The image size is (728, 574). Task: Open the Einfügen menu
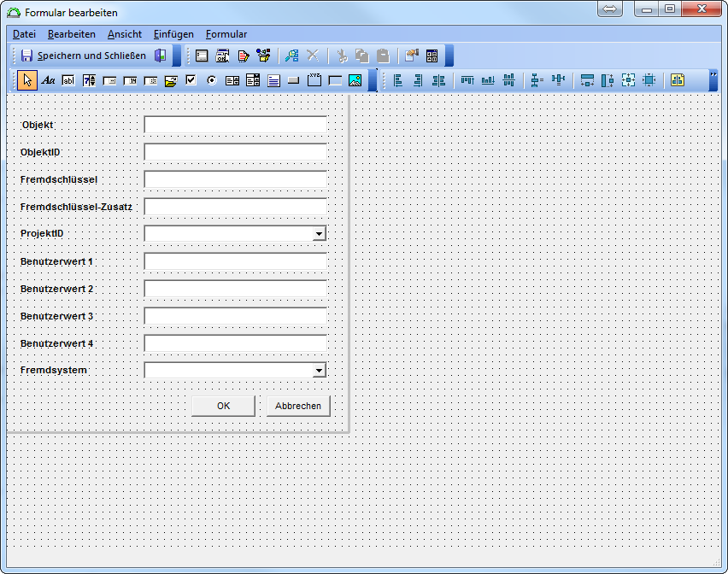point(173,34)
